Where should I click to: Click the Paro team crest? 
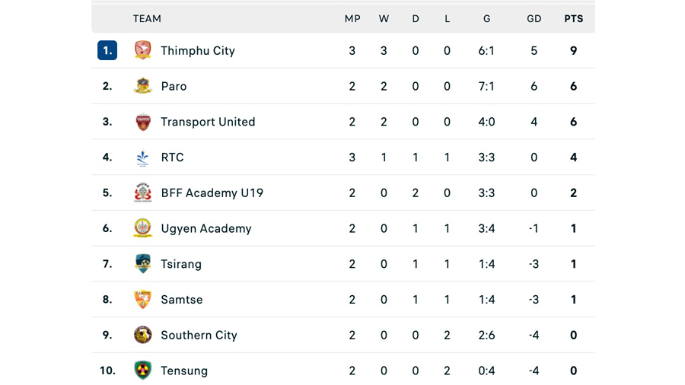[x=143, y=86]
